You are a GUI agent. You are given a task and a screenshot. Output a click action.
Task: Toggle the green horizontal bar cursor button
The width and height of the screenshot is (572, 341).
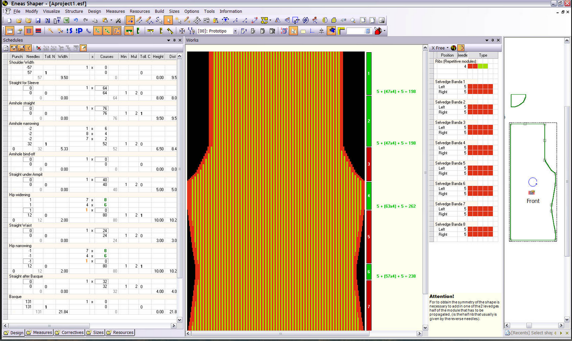[129, 31]
